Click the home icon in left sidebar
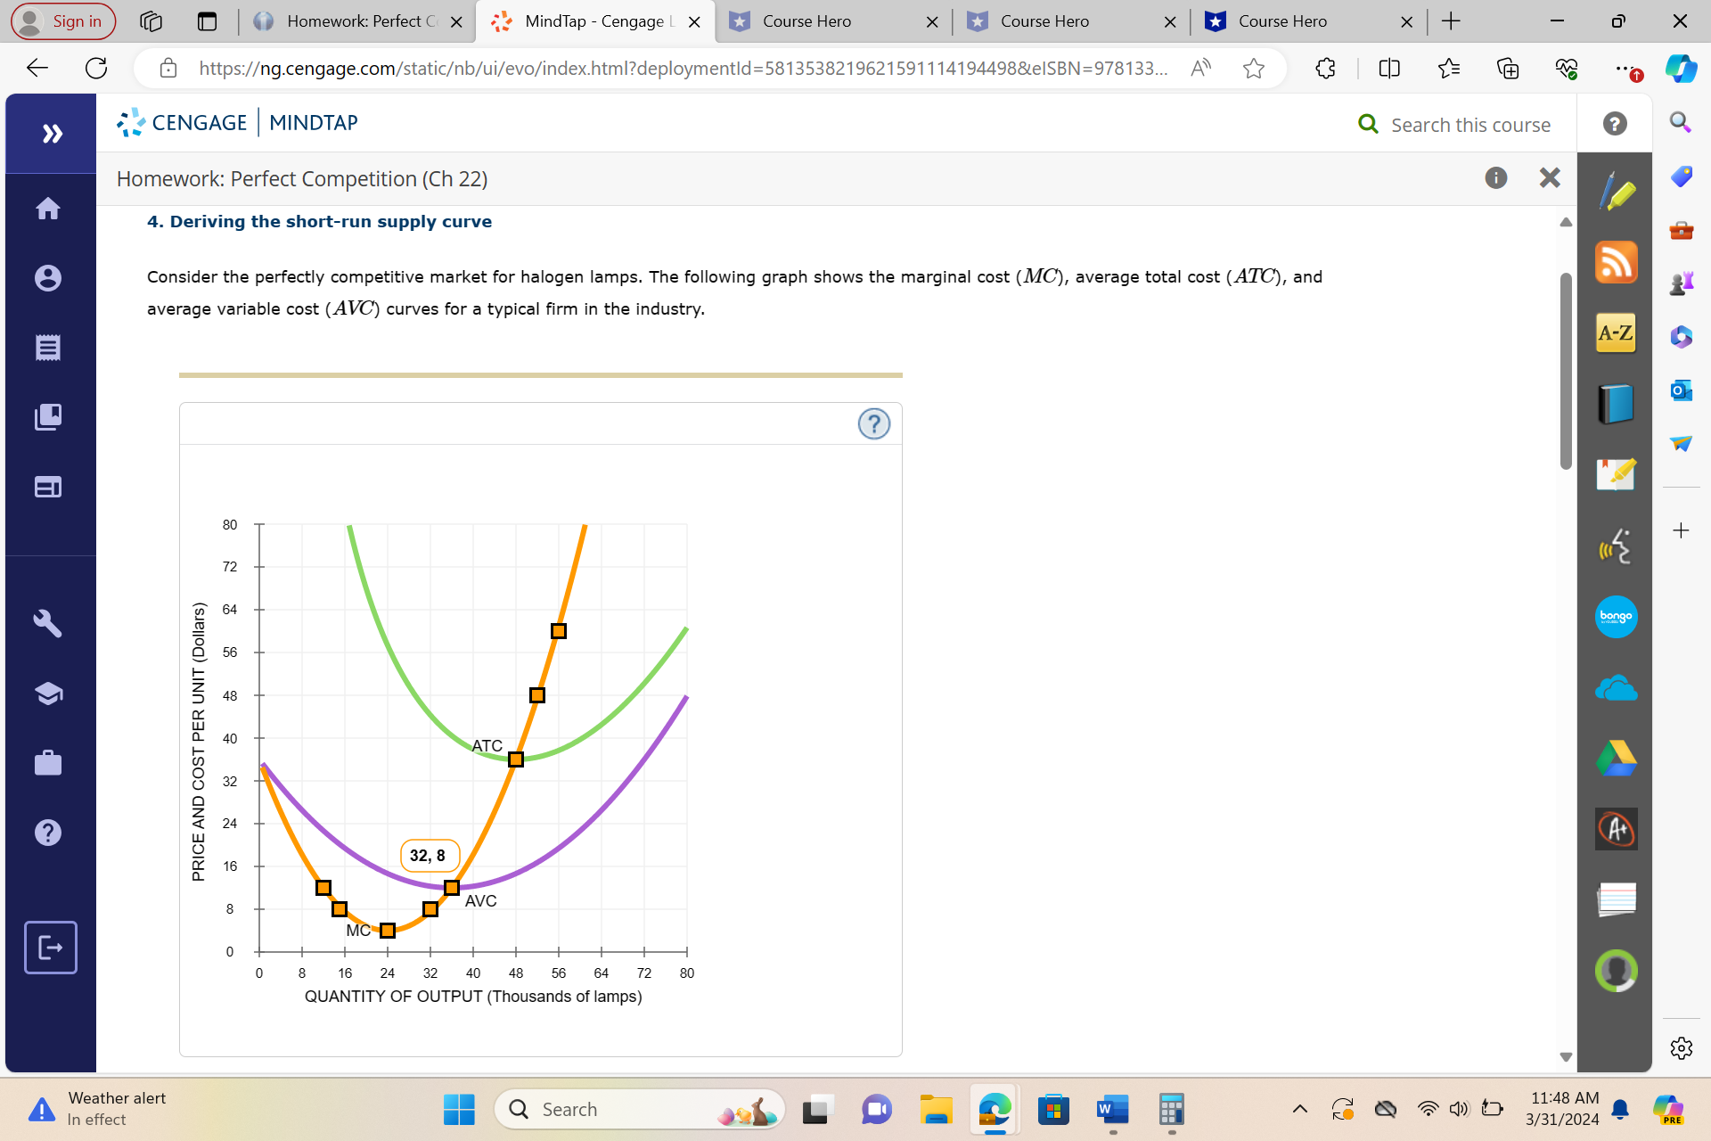Screen dimensions: 1711x1141 click(x=48, y=209)
